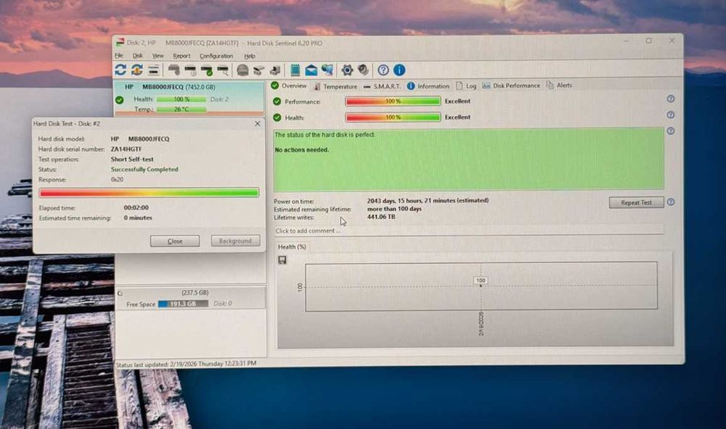The image size is (726, 429).
Task: Switch to the Alerts tab
Action: click(x=559, y=85)
